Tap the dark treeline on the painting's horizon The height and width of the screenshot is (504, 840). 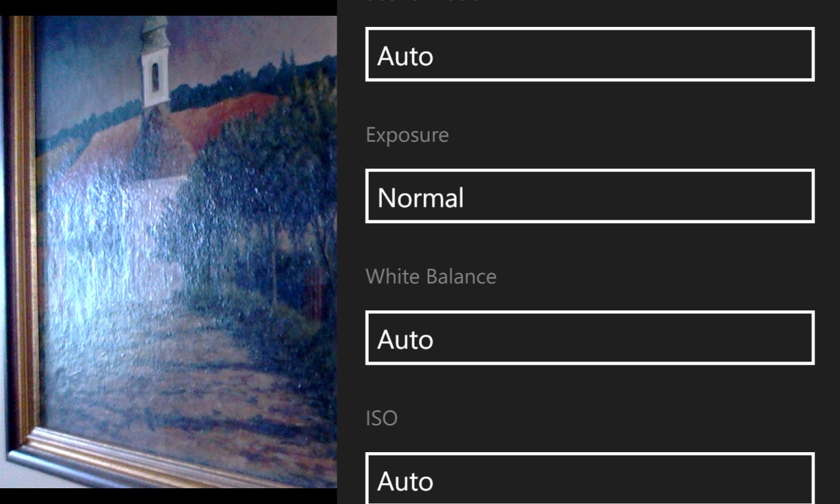point(262,82)
